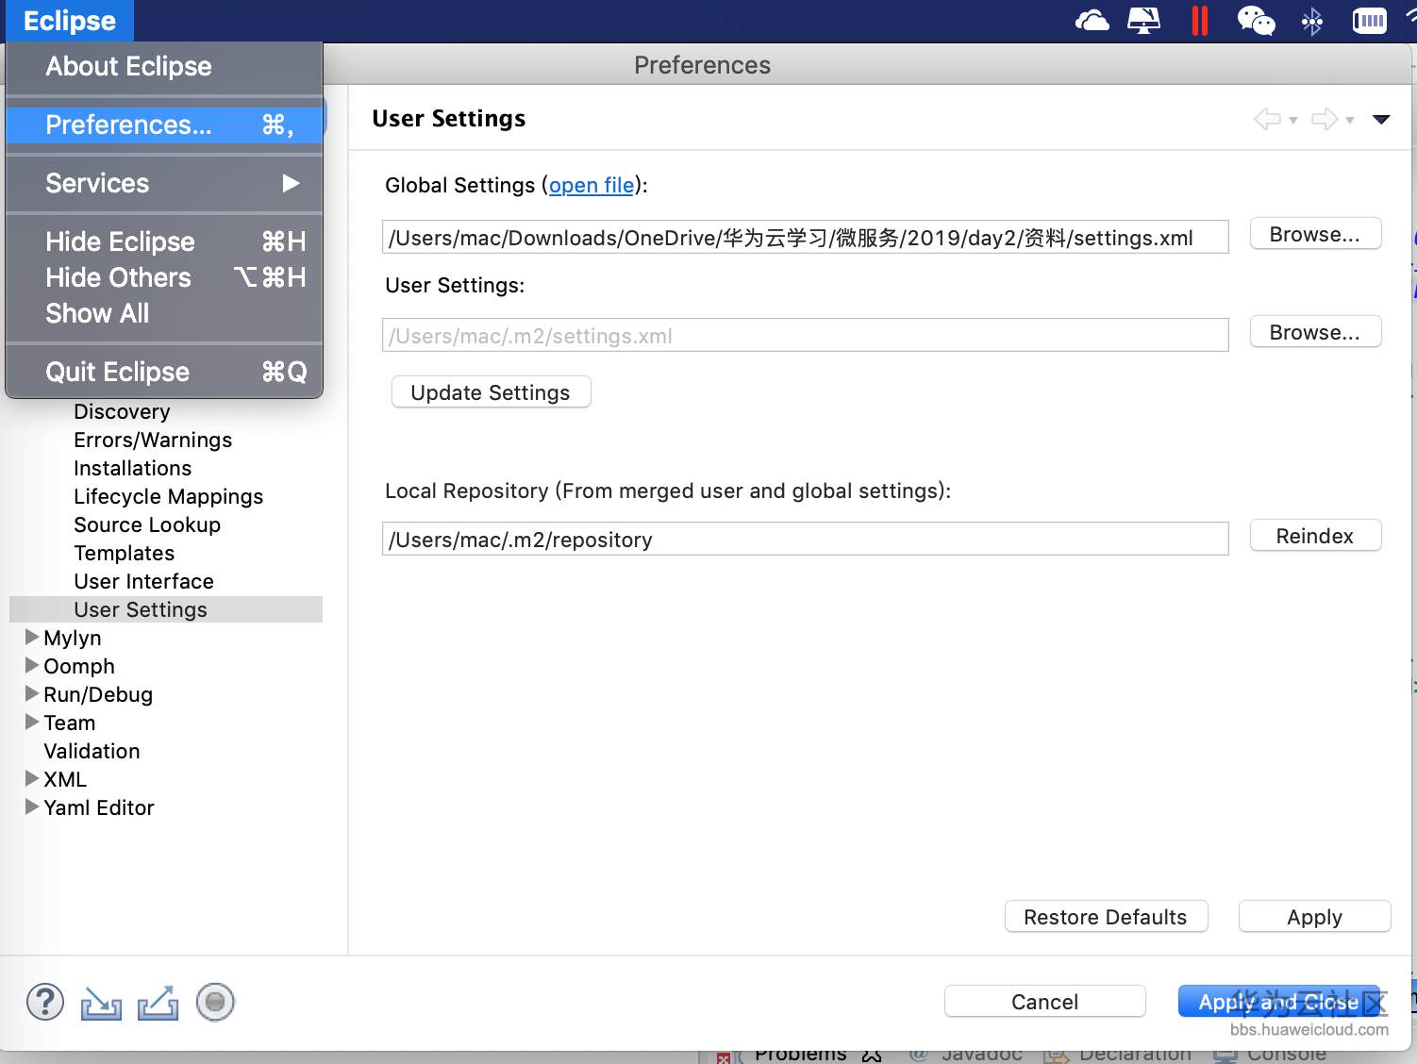The image size is (1417, 1064).
Task: Open the WeChat menu bar icon
Action: click(1256, 20)
